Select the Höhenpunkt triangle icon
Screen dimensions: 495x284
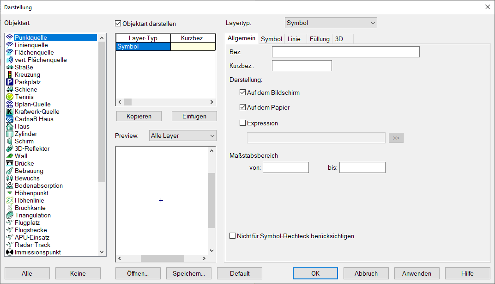[10, 193]
